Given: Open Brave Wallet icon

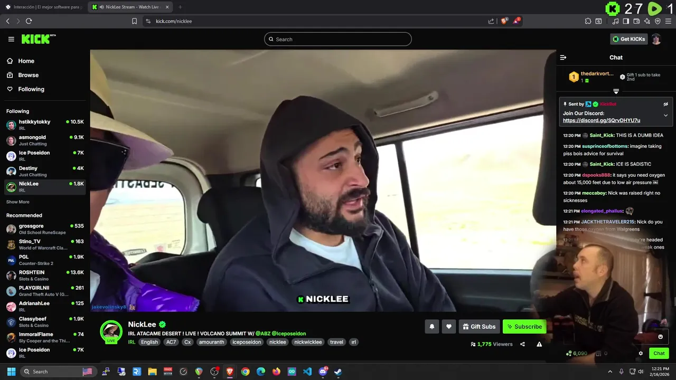Looking at the screenshot, I should point(636,21).
